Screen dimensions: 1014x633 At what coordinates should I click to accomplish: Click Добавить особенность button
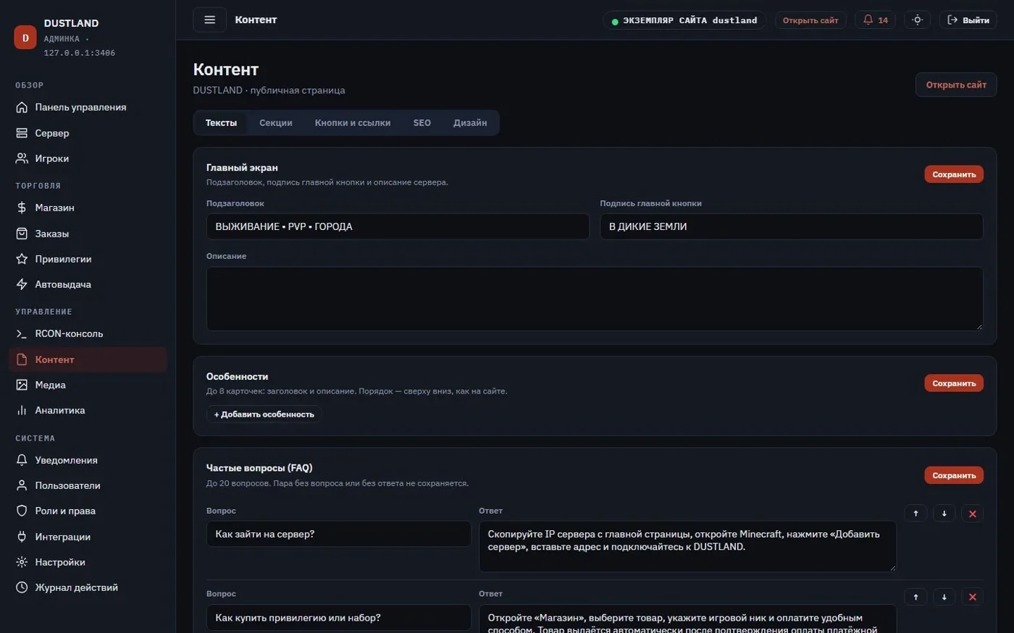pyautogui.click(x=264, y=415)
